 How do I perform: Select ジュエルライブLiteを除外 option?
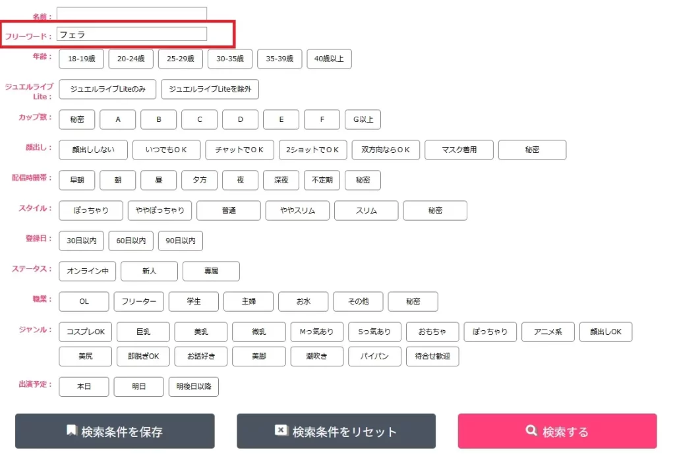(x=210, y=89)
